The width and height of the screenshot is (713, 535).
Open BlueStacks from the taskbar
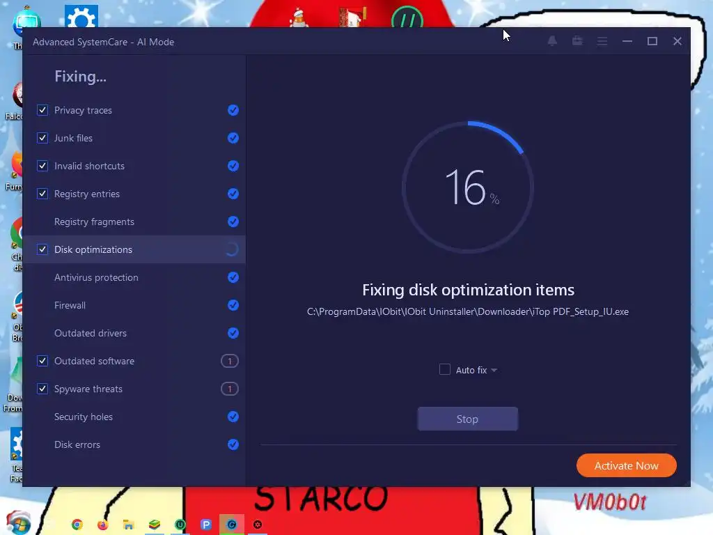(x=154, y=525)
